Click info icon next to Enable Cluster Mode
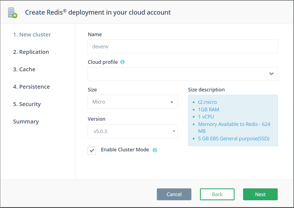The height and width of the screenshot is (208, 294). pyautogui.click(x=155, y=150)
